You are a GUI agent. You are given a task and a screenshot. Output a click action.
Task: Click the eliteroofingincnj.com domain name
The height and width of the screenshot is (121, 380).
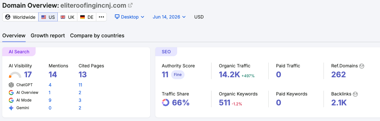[x=93, y=5]
